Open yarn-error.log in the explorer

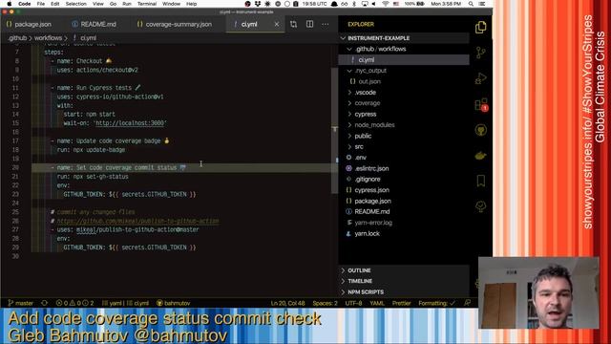click(404, 223)
